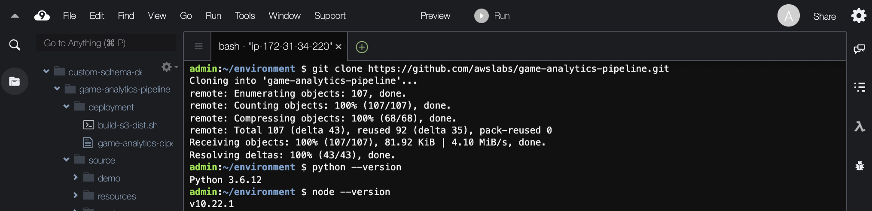This screenshot has height=211, width=872.
Task: Open the Go menu
Action: (x=186, y=16)
